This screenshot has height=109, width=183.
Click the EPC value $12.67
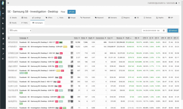[176, 90]
